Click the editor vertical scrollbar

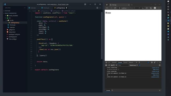[102, 35]
